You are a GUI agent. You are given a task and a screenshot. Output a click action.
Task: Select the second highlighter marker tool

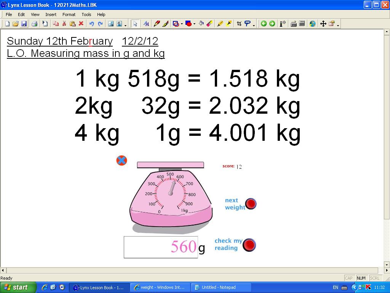(229, 24)
